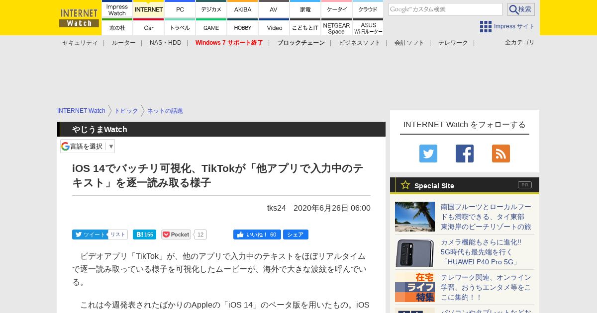Click the Impress サイト grid icon
This screenshot has height=313, width=597.
coord(486,26)
